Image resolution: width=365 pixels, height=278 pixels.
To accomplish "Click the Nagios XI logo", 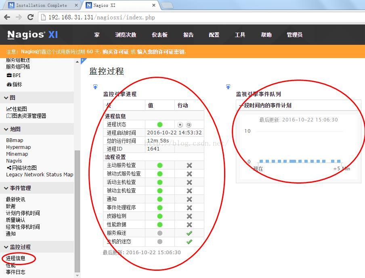I will tap(33, 35).
